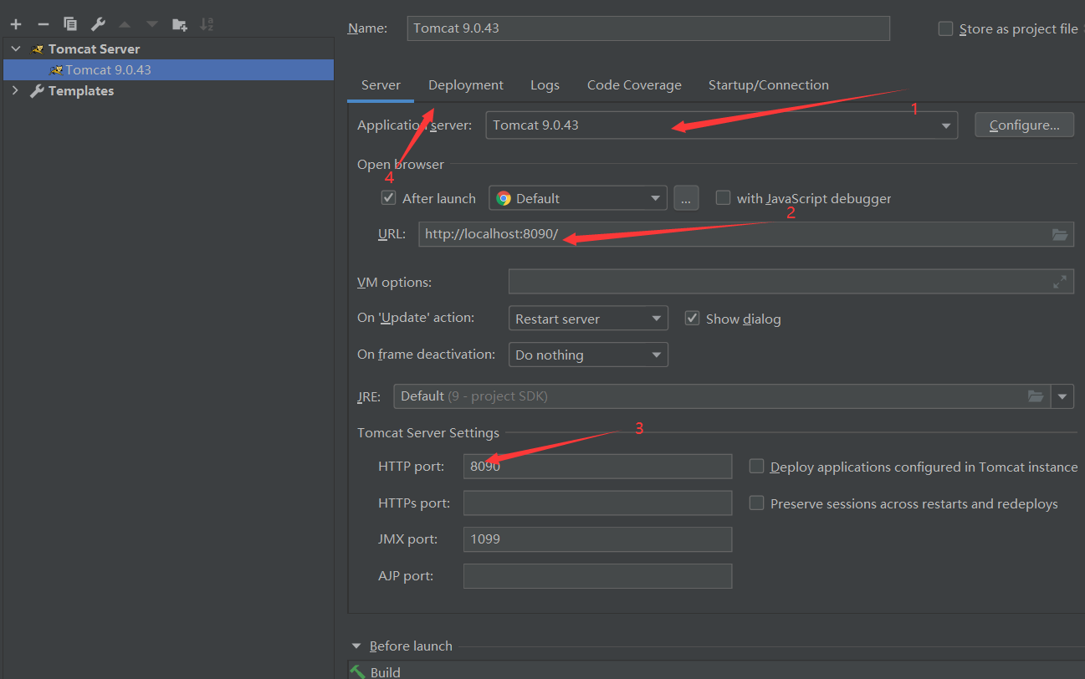The width and height of the screenshot is (1085, 679).
Task: Sort configurations alphabetically icon
Action: coord(207,24)
